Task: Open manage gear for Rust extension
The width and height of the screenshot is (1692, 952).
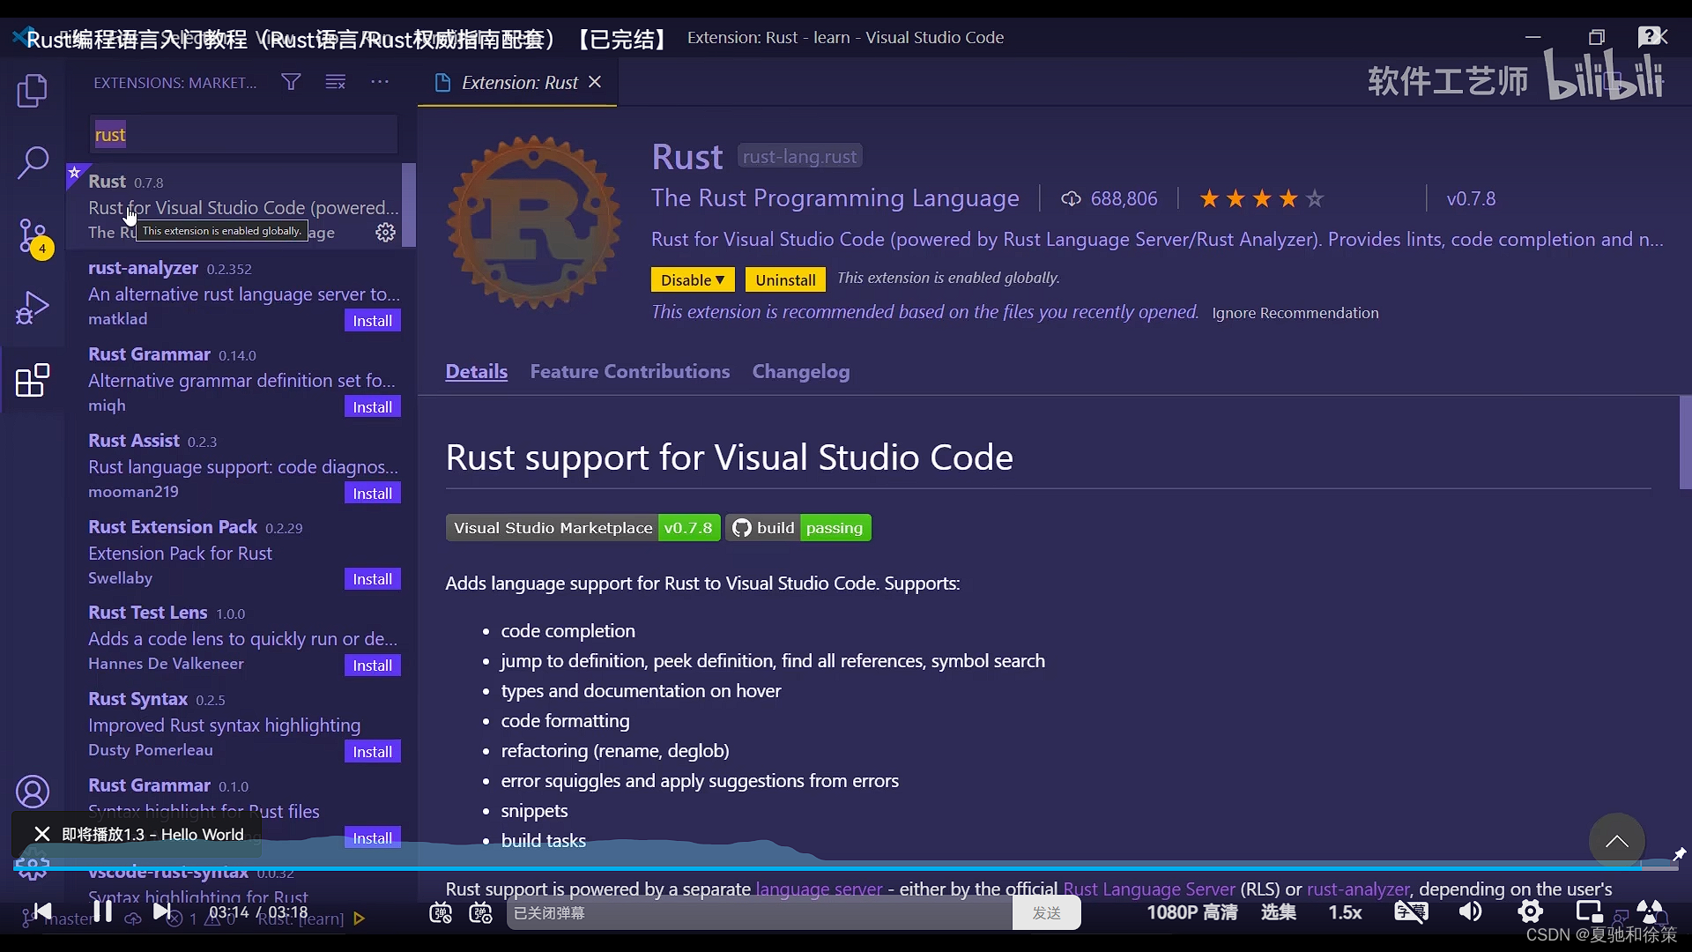Action: (385, 233)
